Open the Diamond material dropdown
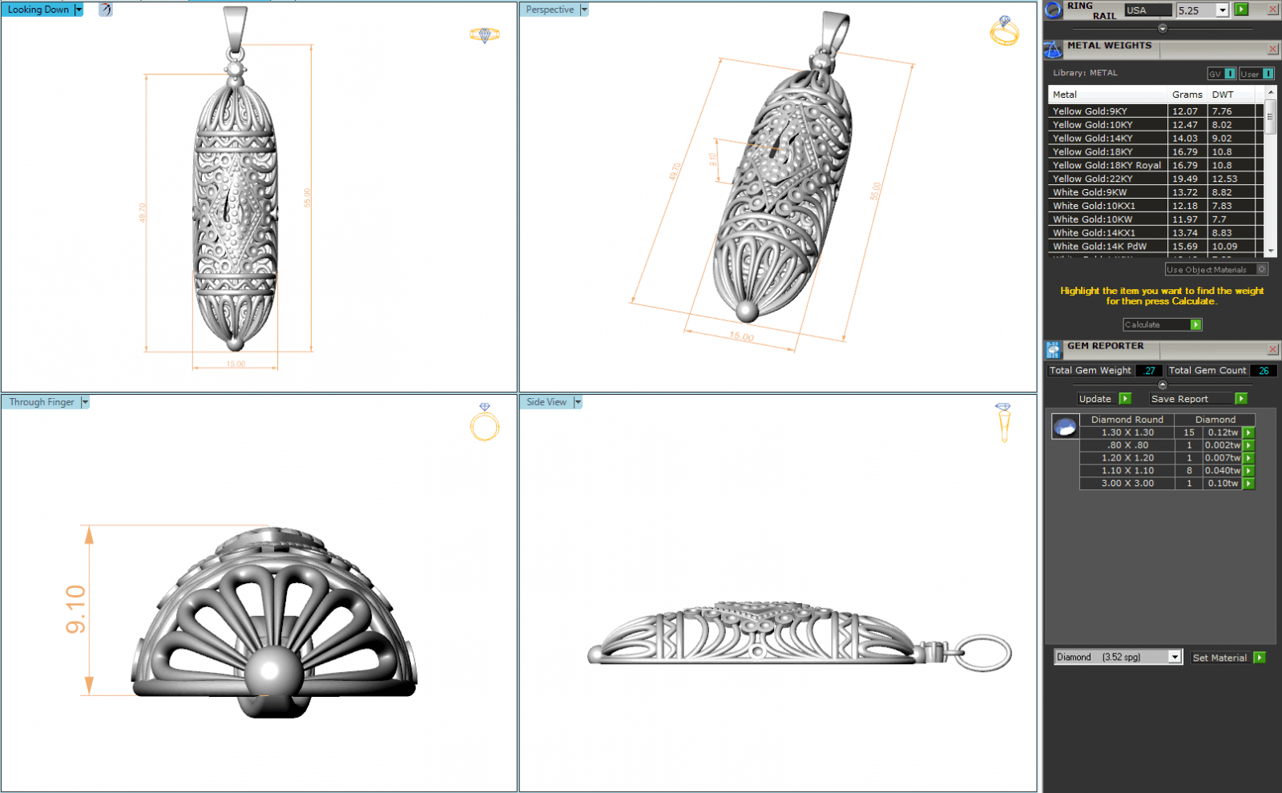This screenshot has width=1282, height=793. (1175, 657)
